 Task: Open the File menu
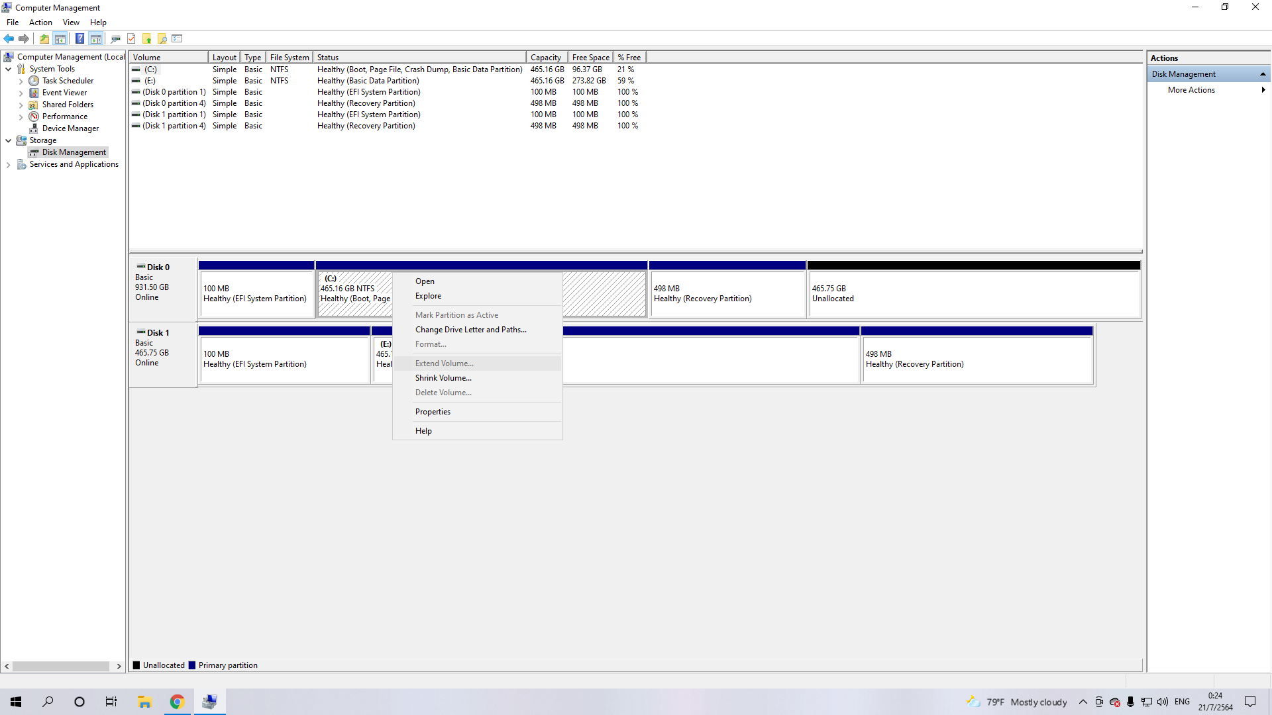[13, 23]
